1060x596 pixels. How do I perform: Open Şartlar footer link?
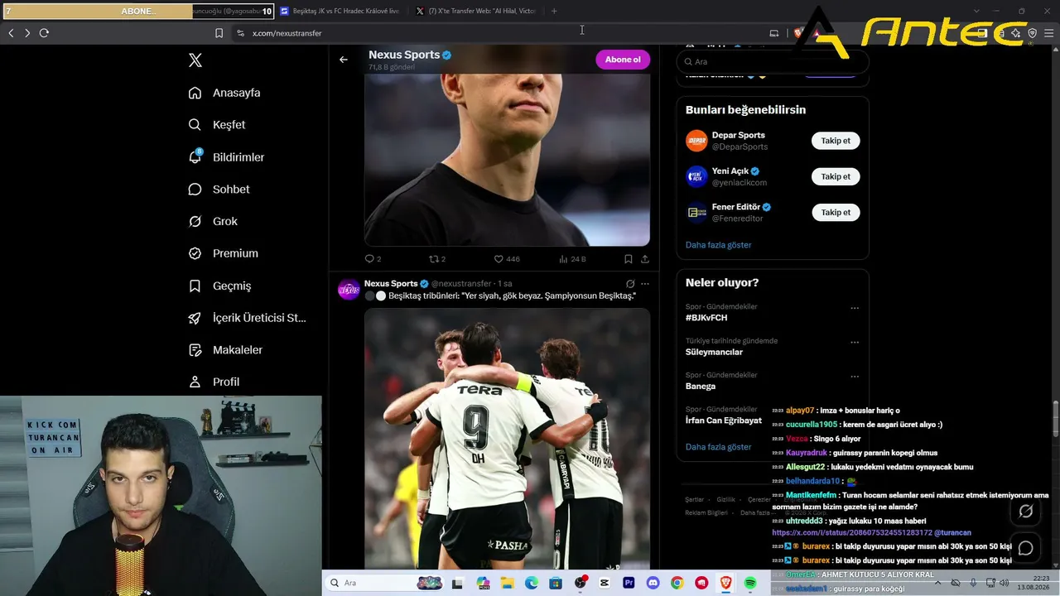pos(694,500)
